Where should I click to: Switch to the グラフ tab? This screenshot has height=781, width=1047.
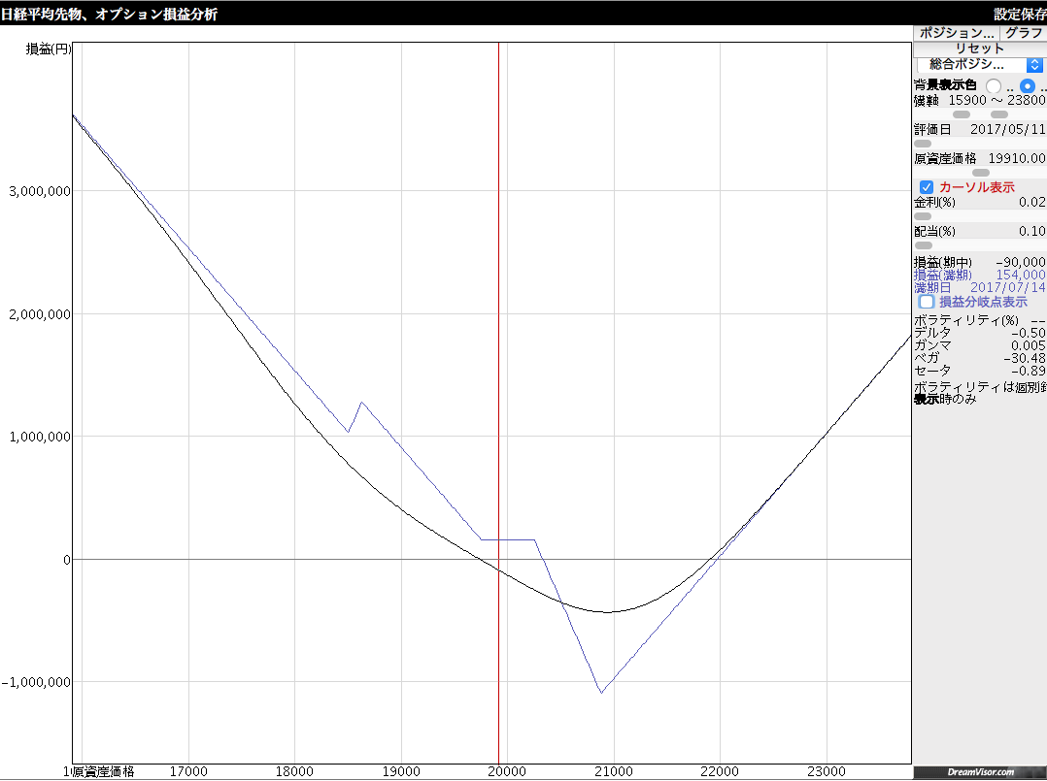tap(1024, 32)
